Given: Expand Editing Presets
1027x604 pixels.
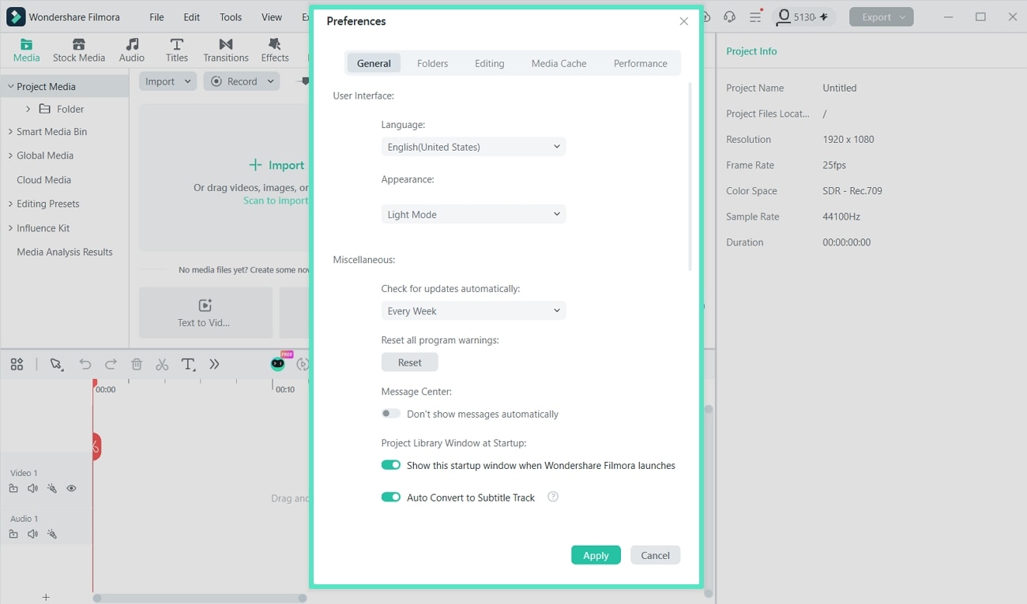Looking at the screenshot, I should 11,204.
